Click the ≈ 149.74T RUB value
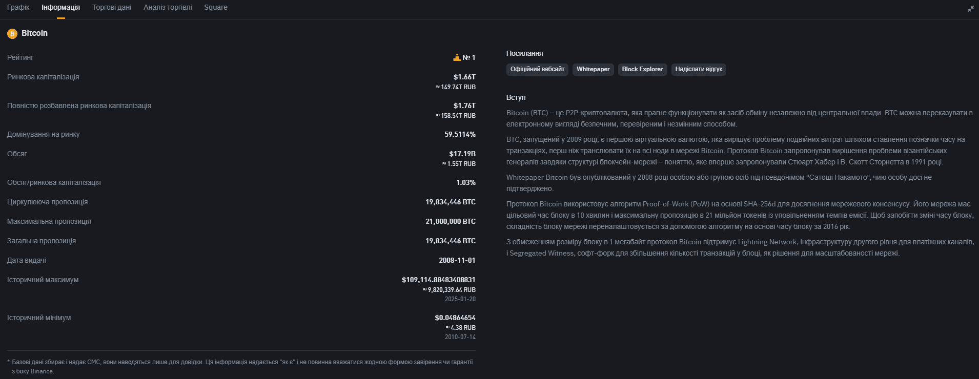This screenshot has width=979, height=379. pos(456,87)
